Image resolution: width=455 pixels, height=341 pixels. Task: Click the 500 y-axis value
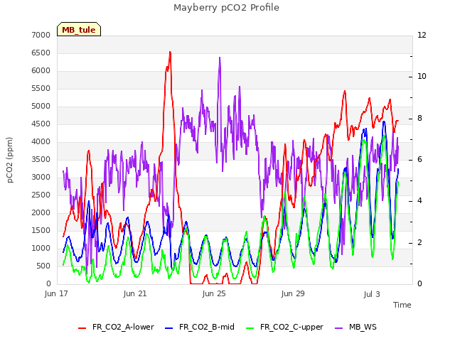click(43, 266)
